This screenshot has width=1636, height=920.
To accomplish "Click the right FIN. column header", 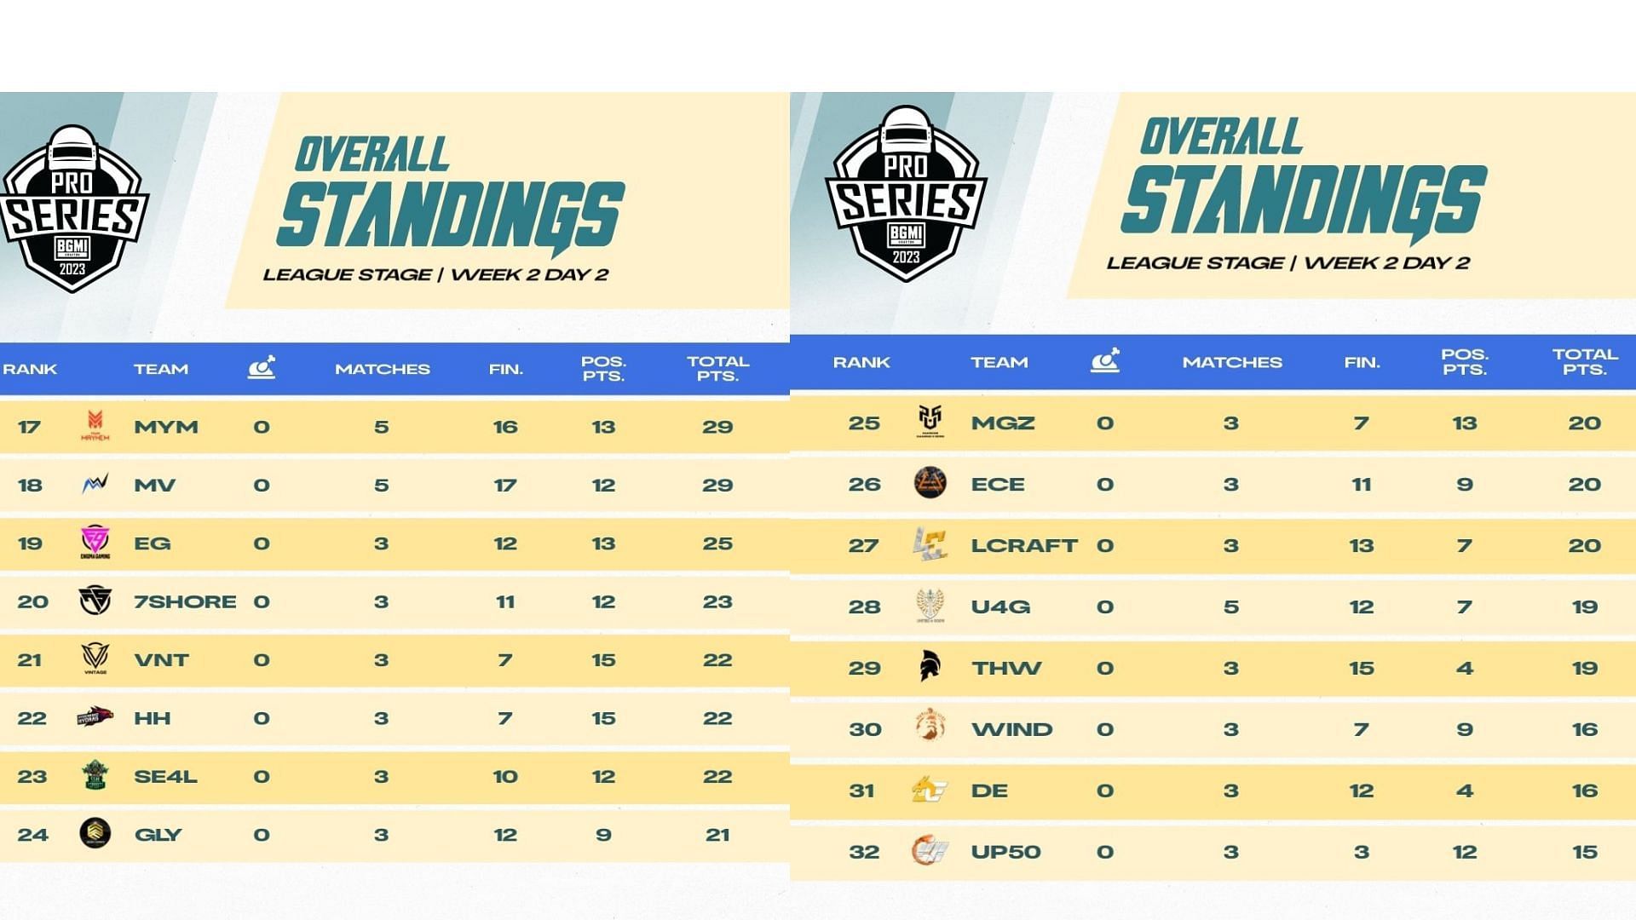I will pos(1362,362).
